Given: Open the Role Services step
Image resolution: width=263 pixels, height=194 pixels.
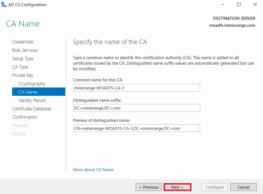Looking at the screenshot, I should pos(25,50).
